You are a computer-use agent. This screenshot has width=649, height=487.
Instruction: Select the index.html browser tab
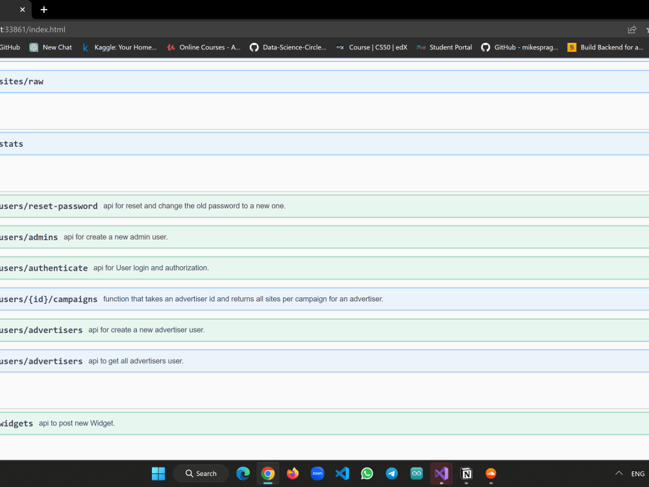click(10, 10)
